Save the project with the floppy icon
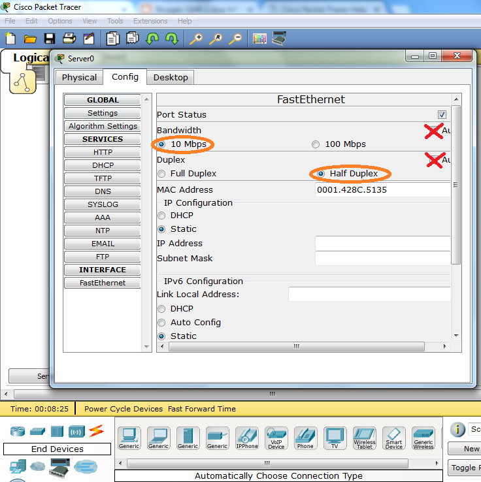The image size is (481, 482). (x=50, y=39)
